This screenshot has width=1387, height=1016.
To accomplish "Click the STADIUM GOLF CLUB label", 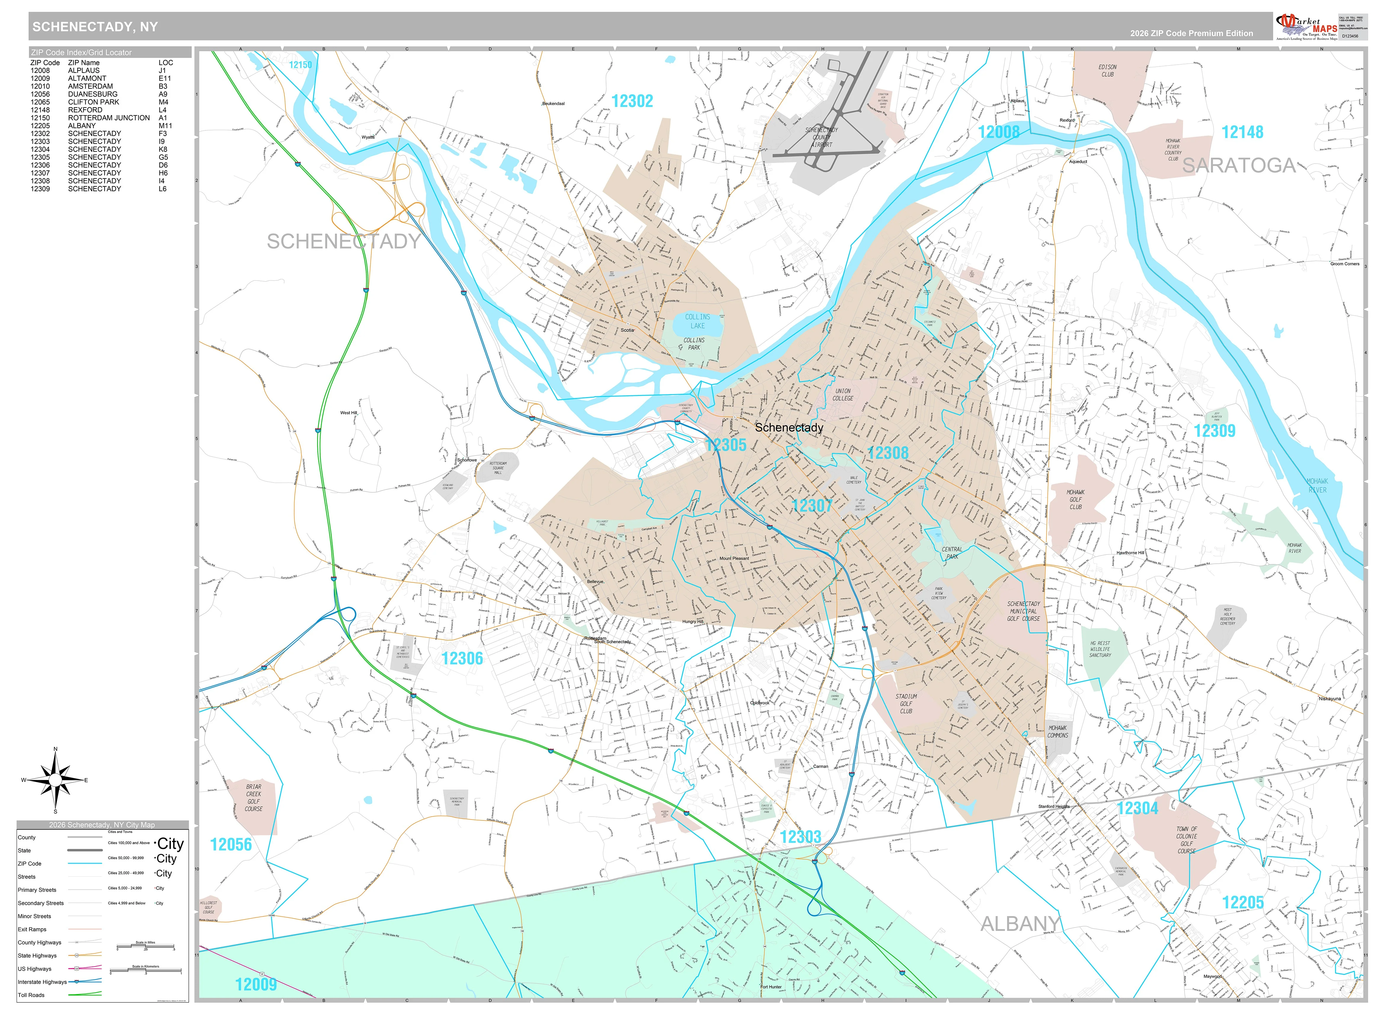I will [x=906, y=704].
